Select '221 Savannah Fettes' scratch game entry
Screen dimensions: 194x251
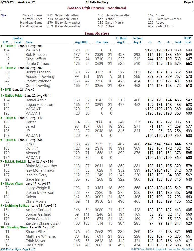click(x=63, y=15)
